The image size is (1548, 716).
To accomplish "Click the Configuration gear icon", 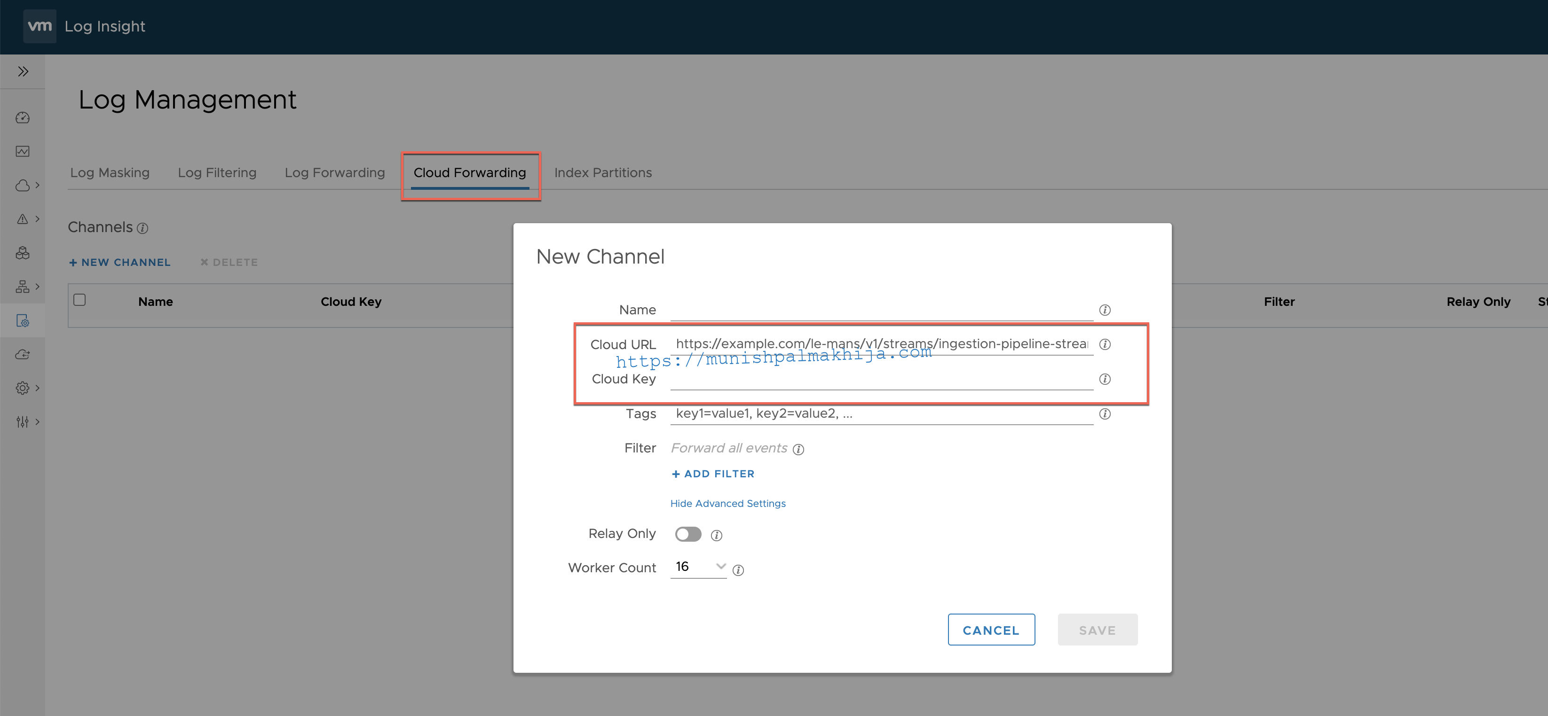I will click(x=23, y=389).
